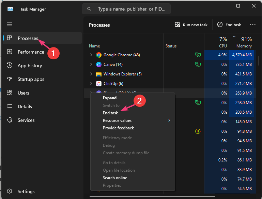The width and height of the screenshot is (262, 199).
Task: Type in the process search box
Action: click(131, 9)
